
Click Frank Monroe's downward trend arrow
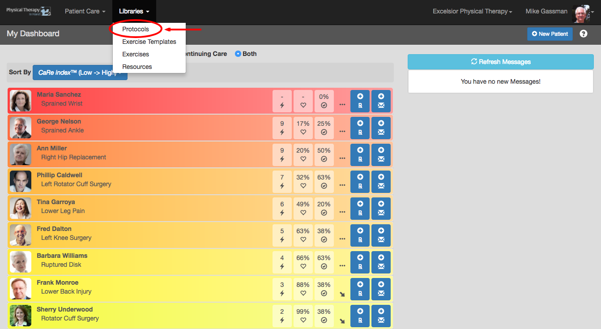342,294
